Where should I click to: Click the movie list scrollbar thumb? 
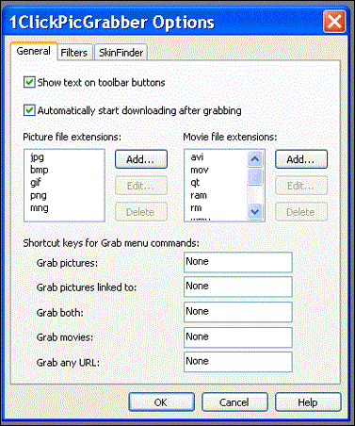(255, 177)
